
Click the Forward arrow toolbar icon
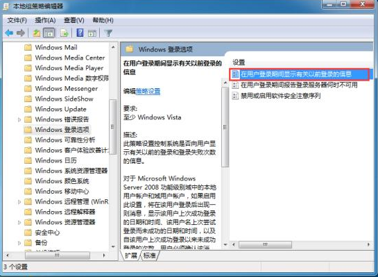21,33
